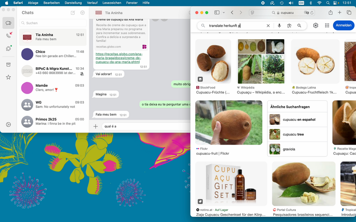Open the Safari menu in menu bar
The image size is (356, 222).
18,3
